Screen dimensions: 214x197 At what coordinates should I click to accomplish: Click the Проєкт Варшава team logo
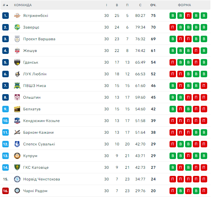[17, 39]
